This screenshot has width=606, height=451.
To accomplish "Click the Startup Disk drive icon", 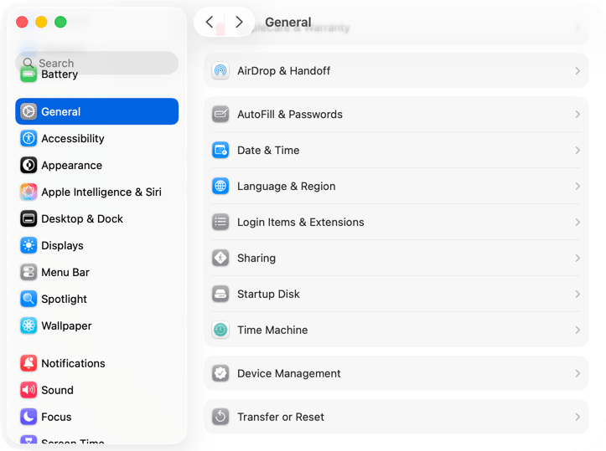I will point(220,294).
